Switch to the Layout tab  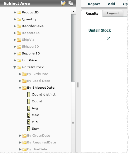coord(113,13)
